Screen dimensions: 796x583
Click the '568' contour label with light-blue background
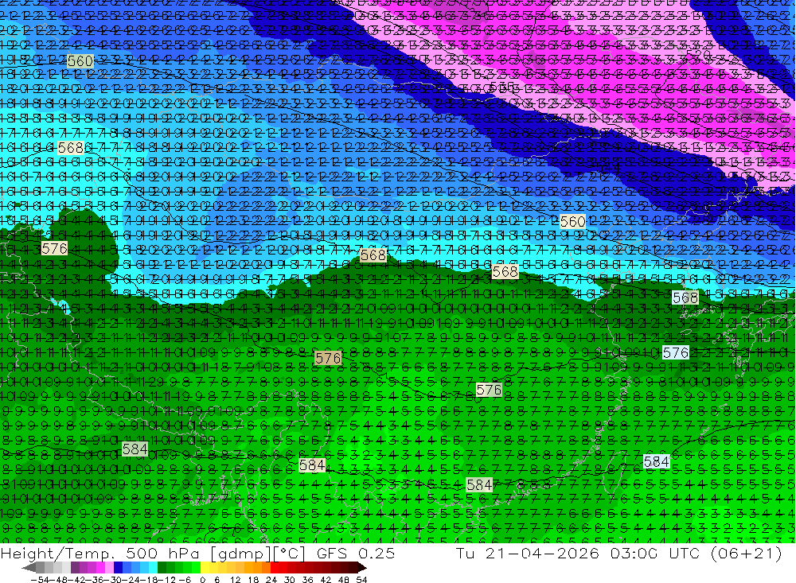685,297
